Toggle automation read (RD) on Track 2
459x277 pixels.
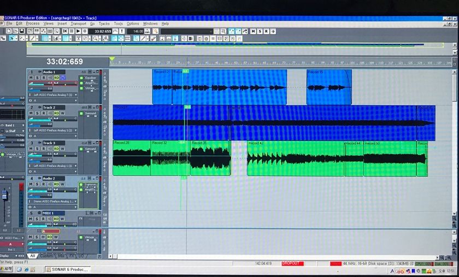click(56, 113)
